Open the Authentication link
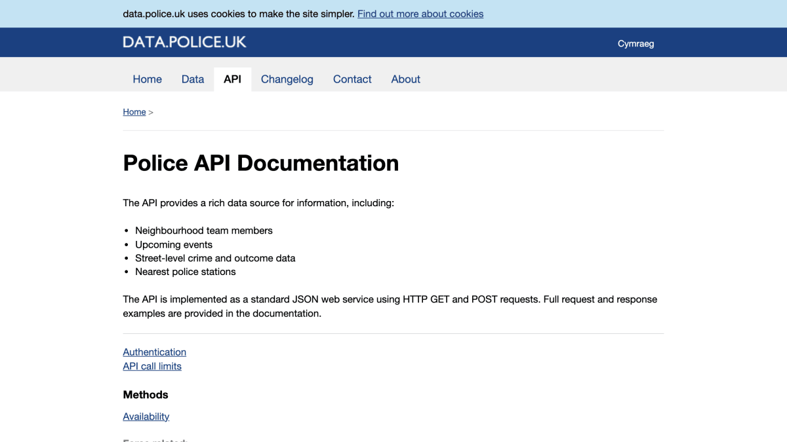Image resolution: width=787 pixels, height=442 pixels. 155,352
